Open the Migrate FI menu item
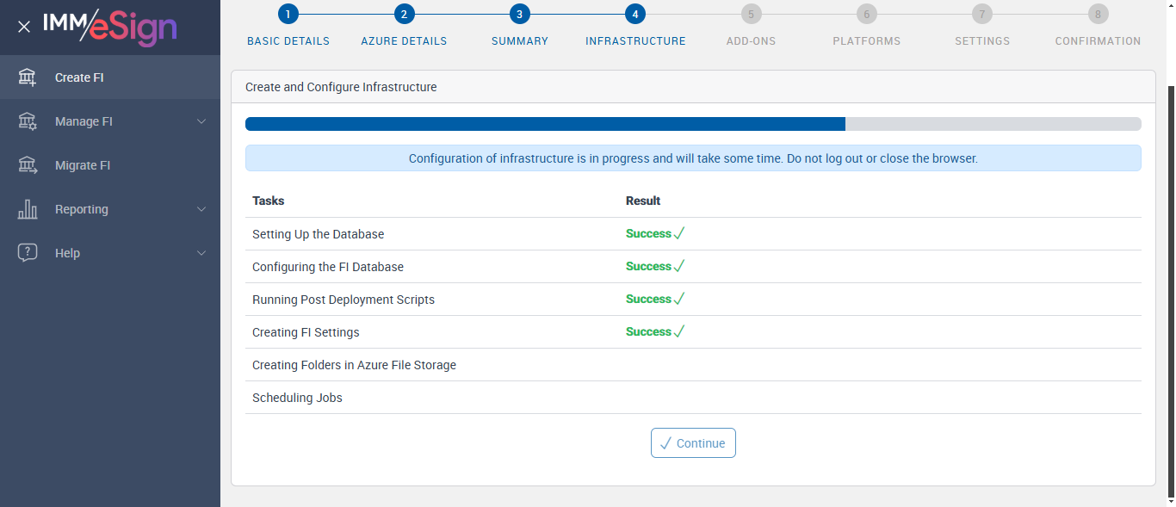 (x=110, y=165)
